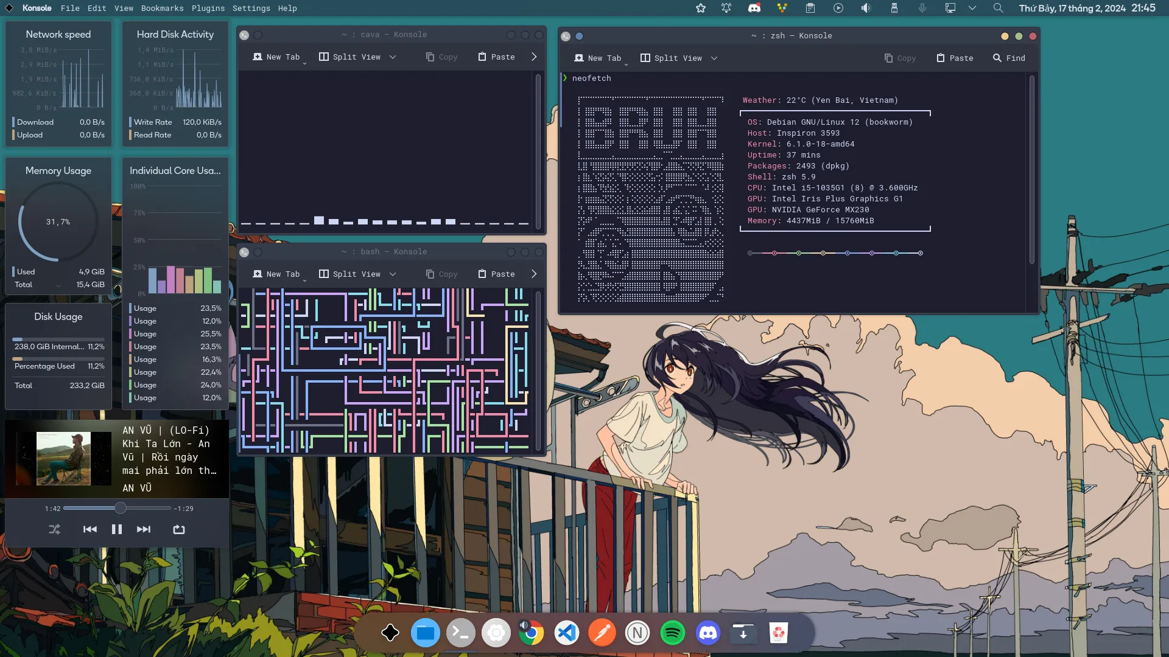Open the Downloads folder in the dock
This screenshot has height=657, width=1169.
click(x=743, y=633)
